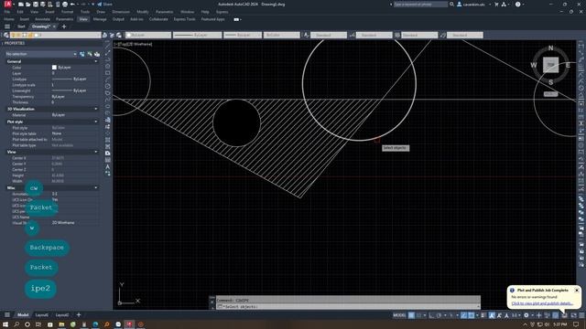This screenshot has width=586, height=329.
Task: Click the Table Style icon
Action: (397, 35)
